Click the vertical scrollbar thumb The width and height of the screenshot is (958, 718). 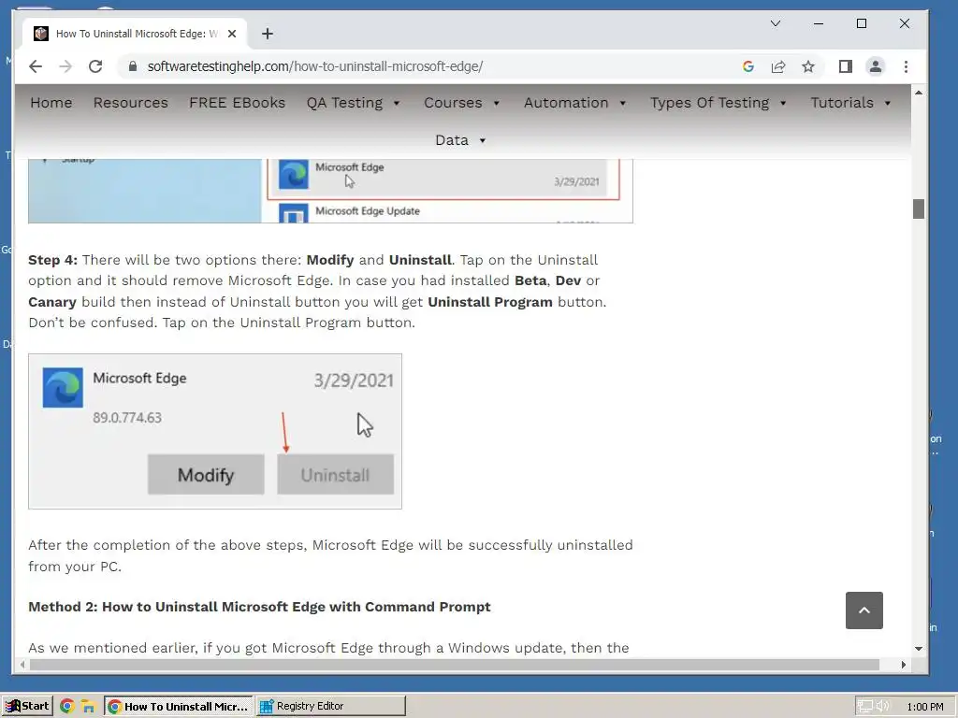(x=919, y=208)
